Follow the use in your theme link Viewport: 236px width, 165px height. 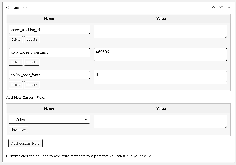[x=137, y=156]
